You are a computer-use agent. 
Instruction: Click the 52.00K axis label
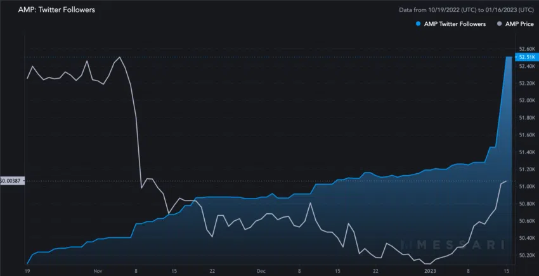[x=527, y=100]
